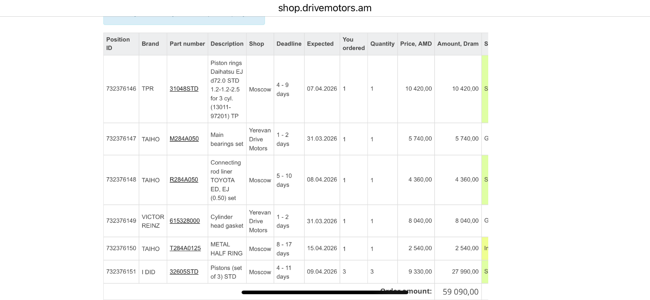Screen dimensions: 650x300
Task: Select the Description column header
Action: point(227,44)
